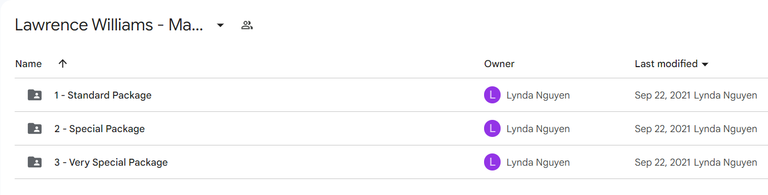768x195 pixels.
Task: Click the Owner column header
Action: pyautogui.click(x=499, y=64)
